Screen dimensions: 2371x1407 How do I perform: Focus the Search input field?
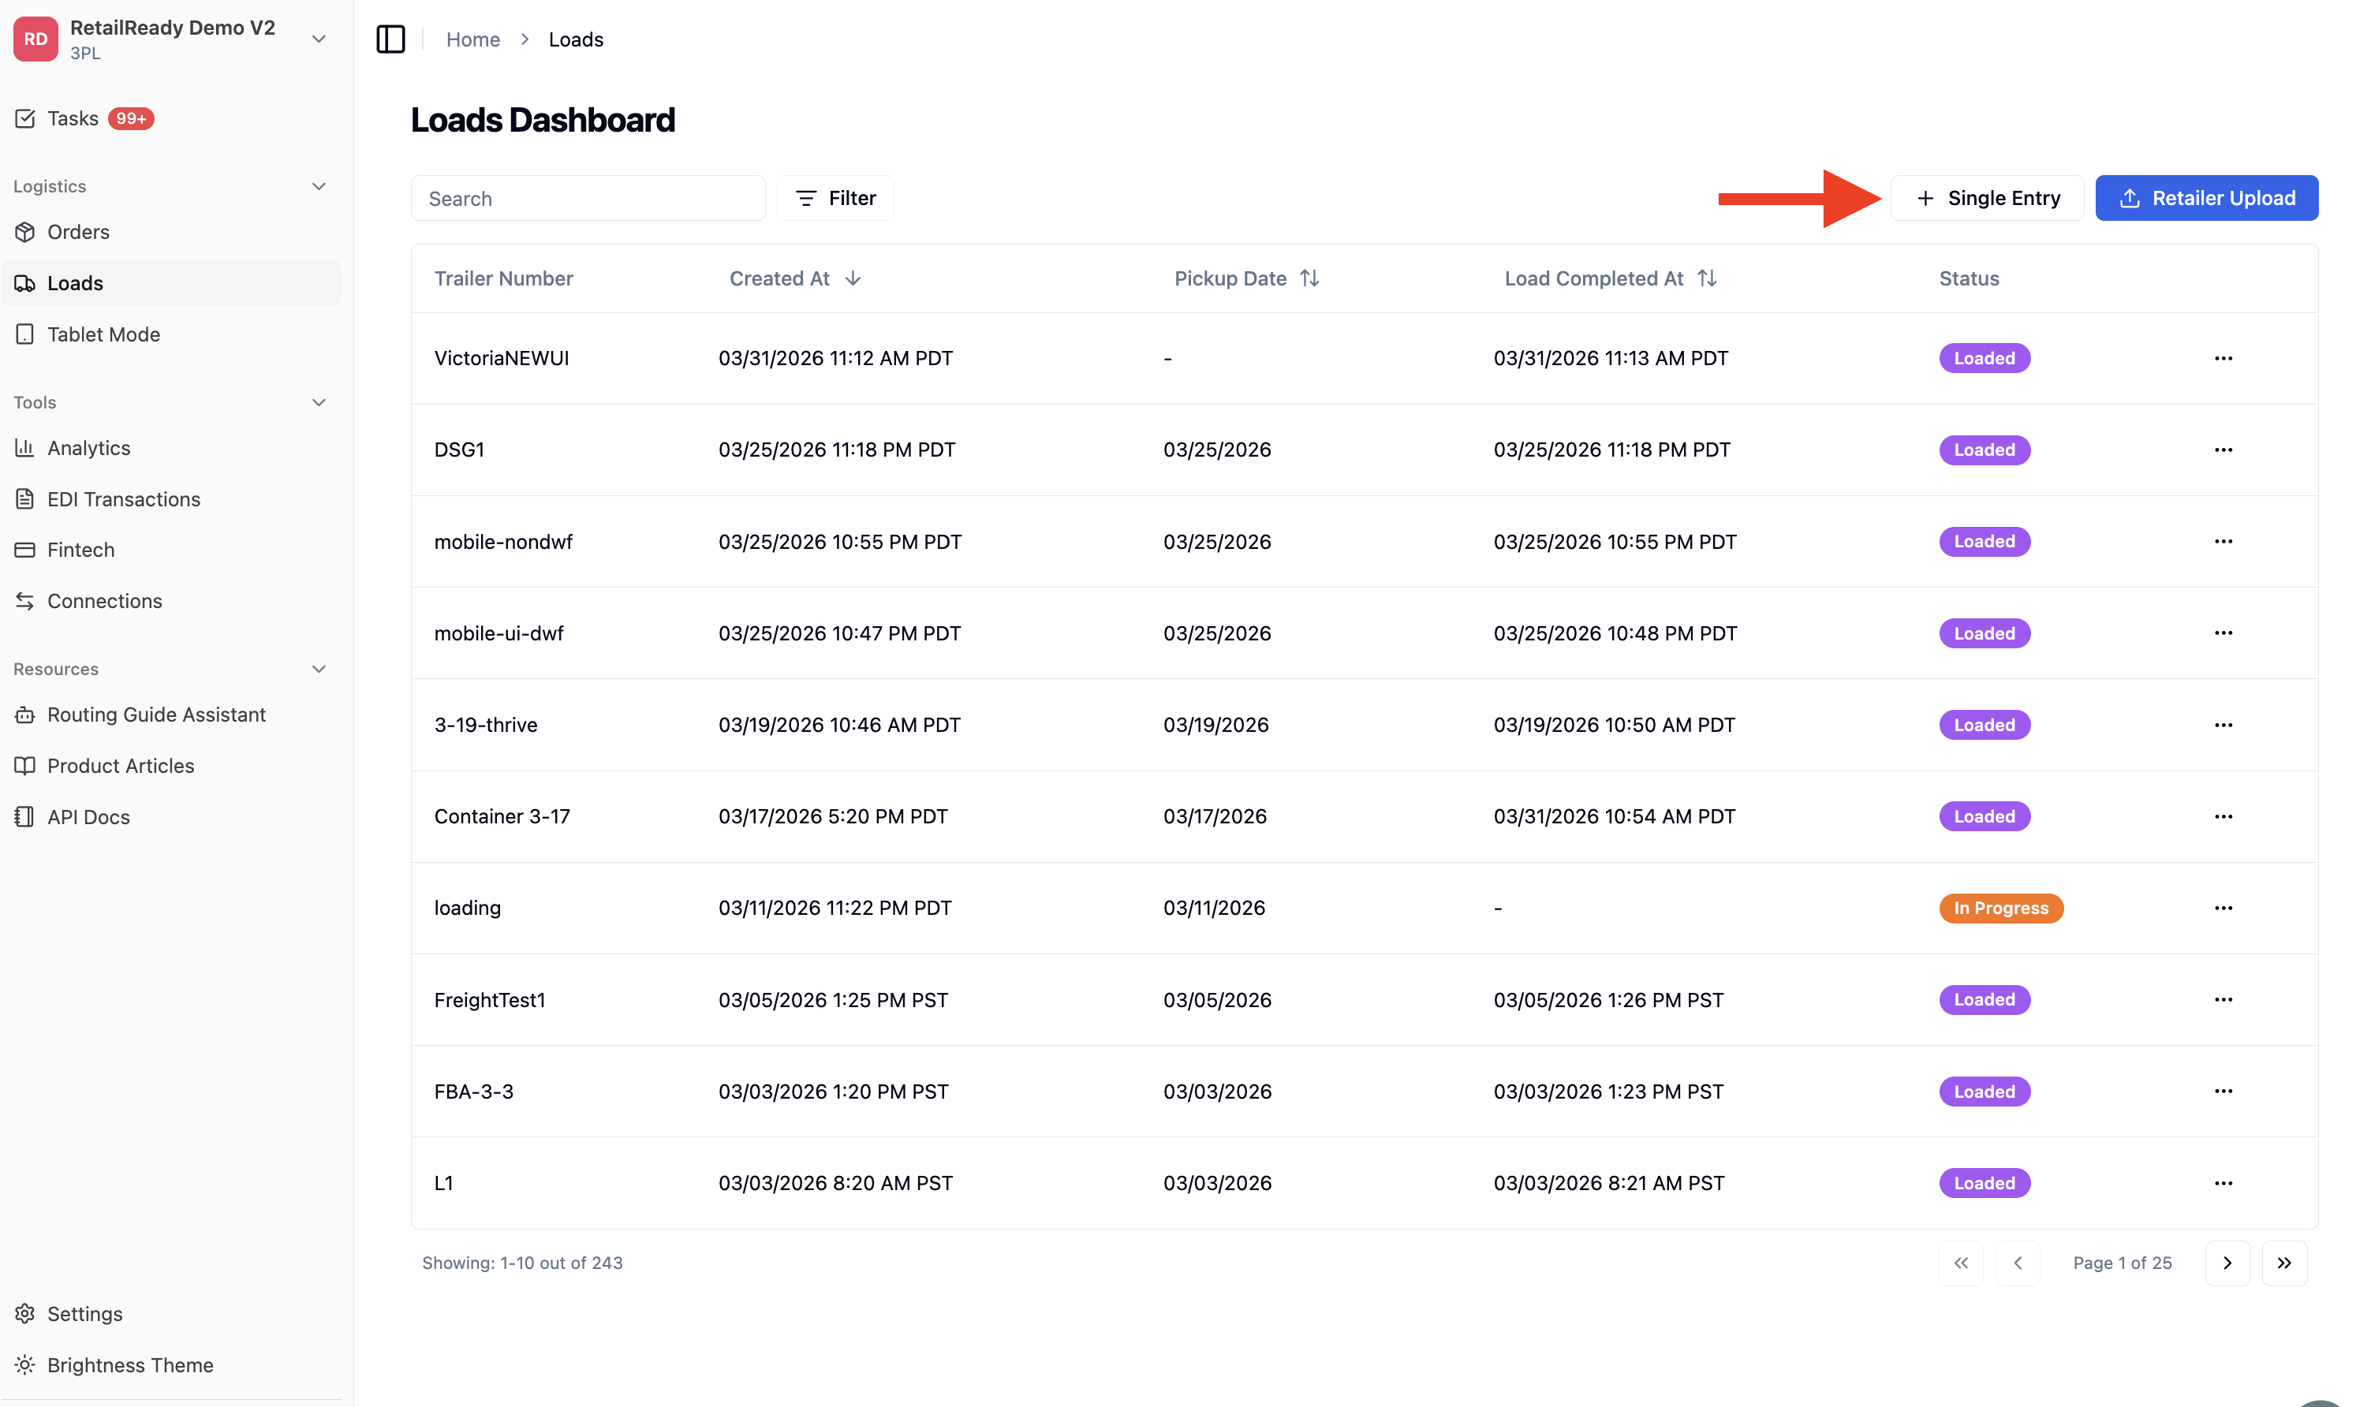coord(588,198)
